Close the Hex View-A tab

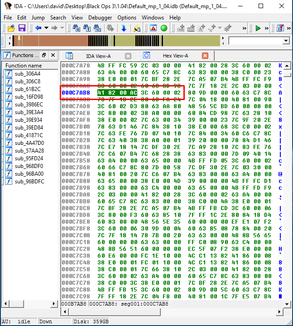pos(205,56)
